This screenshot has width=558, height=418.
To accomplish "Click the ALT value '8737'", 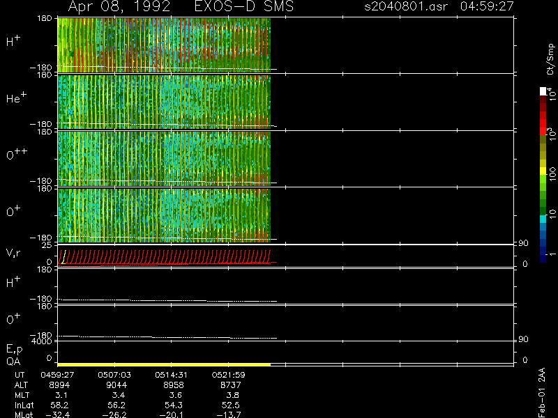I will (231, 385).
